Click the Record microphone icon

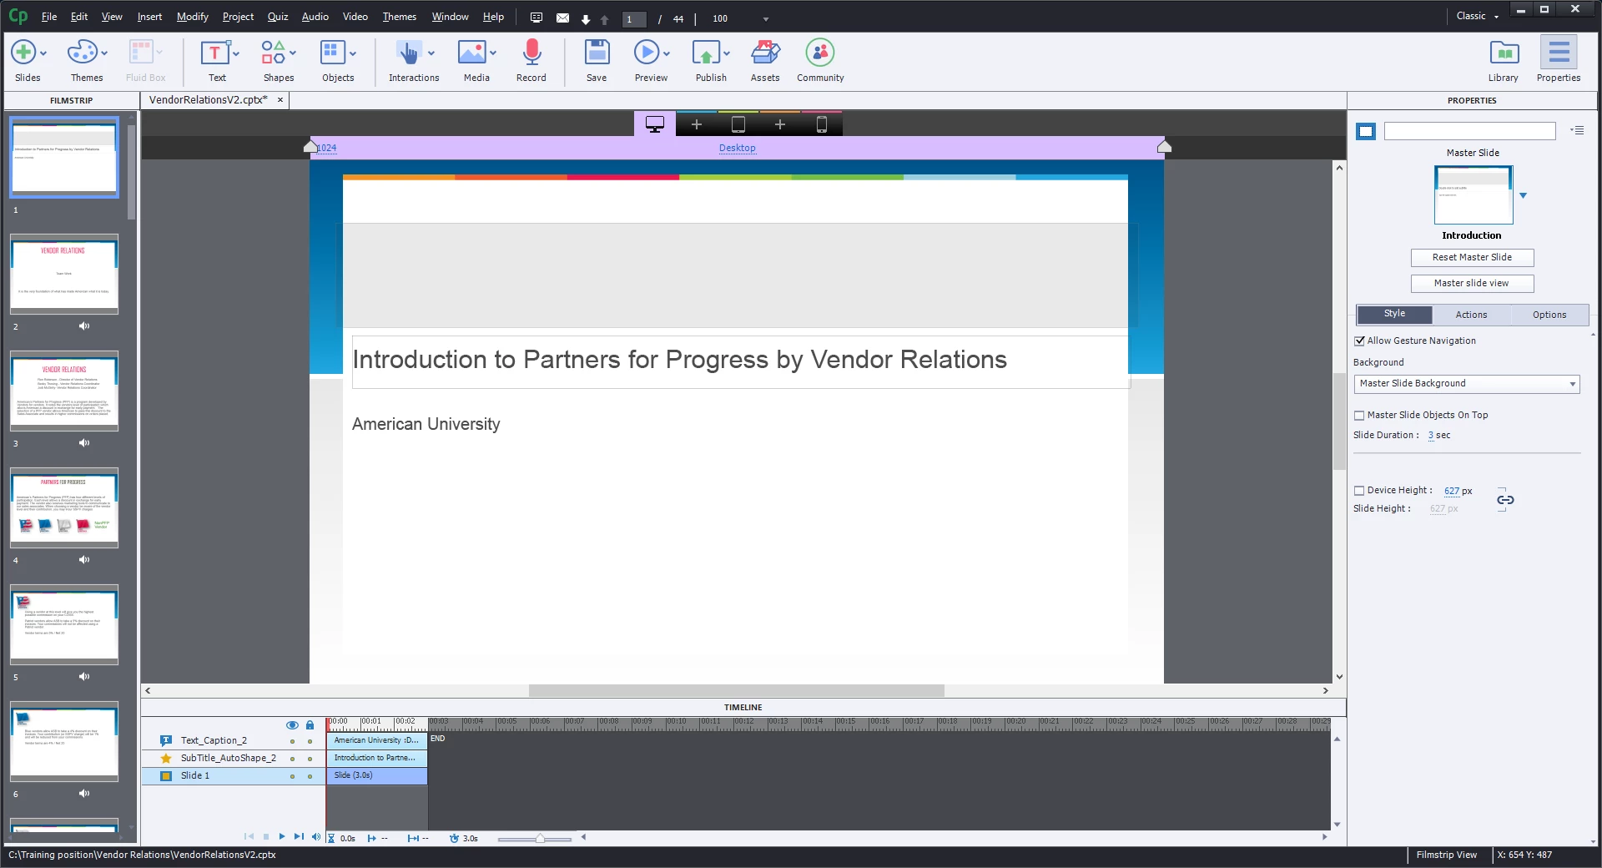[531, 53]
